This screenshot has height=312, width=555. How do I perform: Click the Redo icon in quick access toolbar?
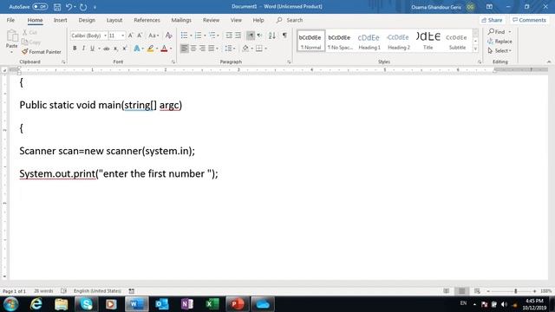83,7
